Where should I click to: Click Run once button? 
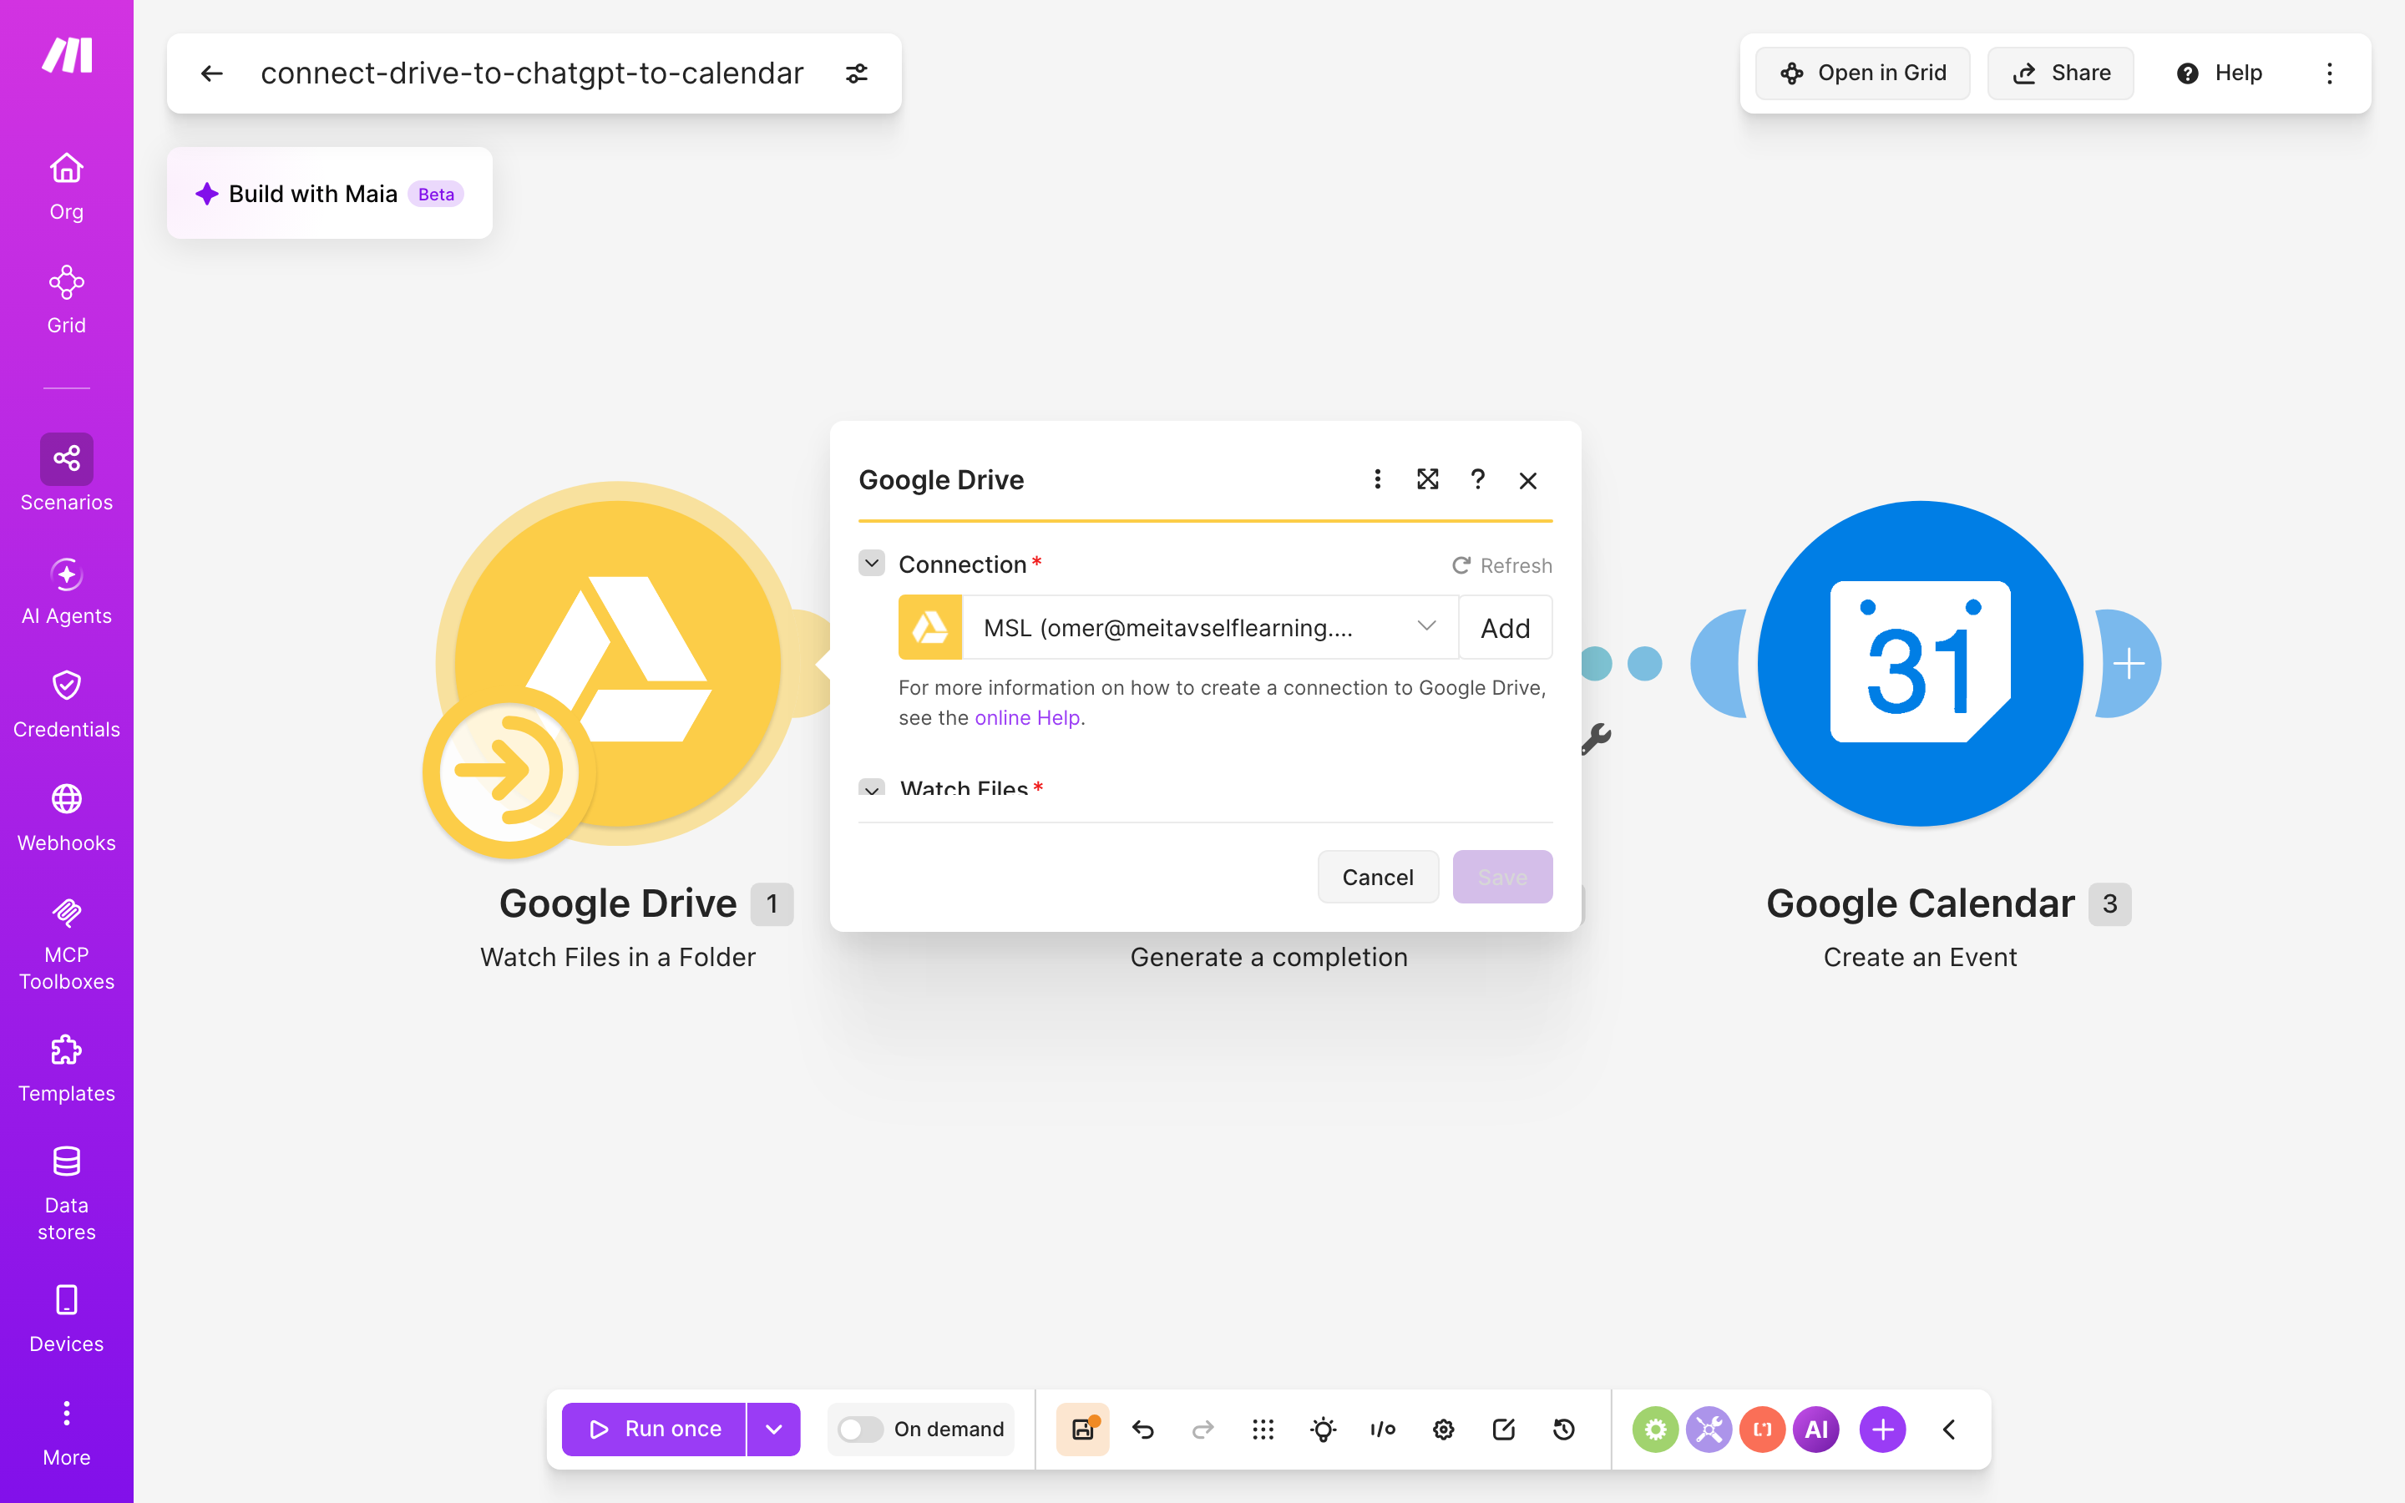tap(654, 1429)
